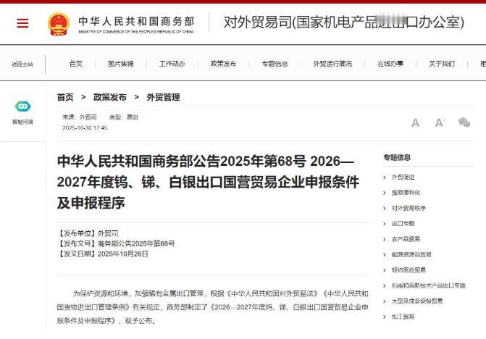This screenshot has width=486, height=339.
Task: Open the 在线办事 navigation item
Action: point(390,64)
